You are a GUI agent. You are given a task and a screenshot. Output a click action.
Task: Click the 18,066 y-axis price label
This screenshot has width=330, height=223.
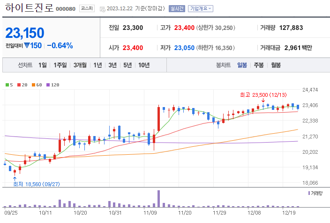(310, 183)
